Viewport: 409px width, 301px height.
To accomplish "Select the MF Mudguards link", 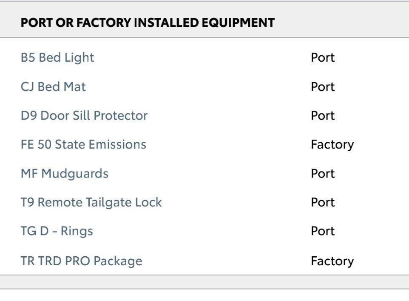I will pos(65,174).
